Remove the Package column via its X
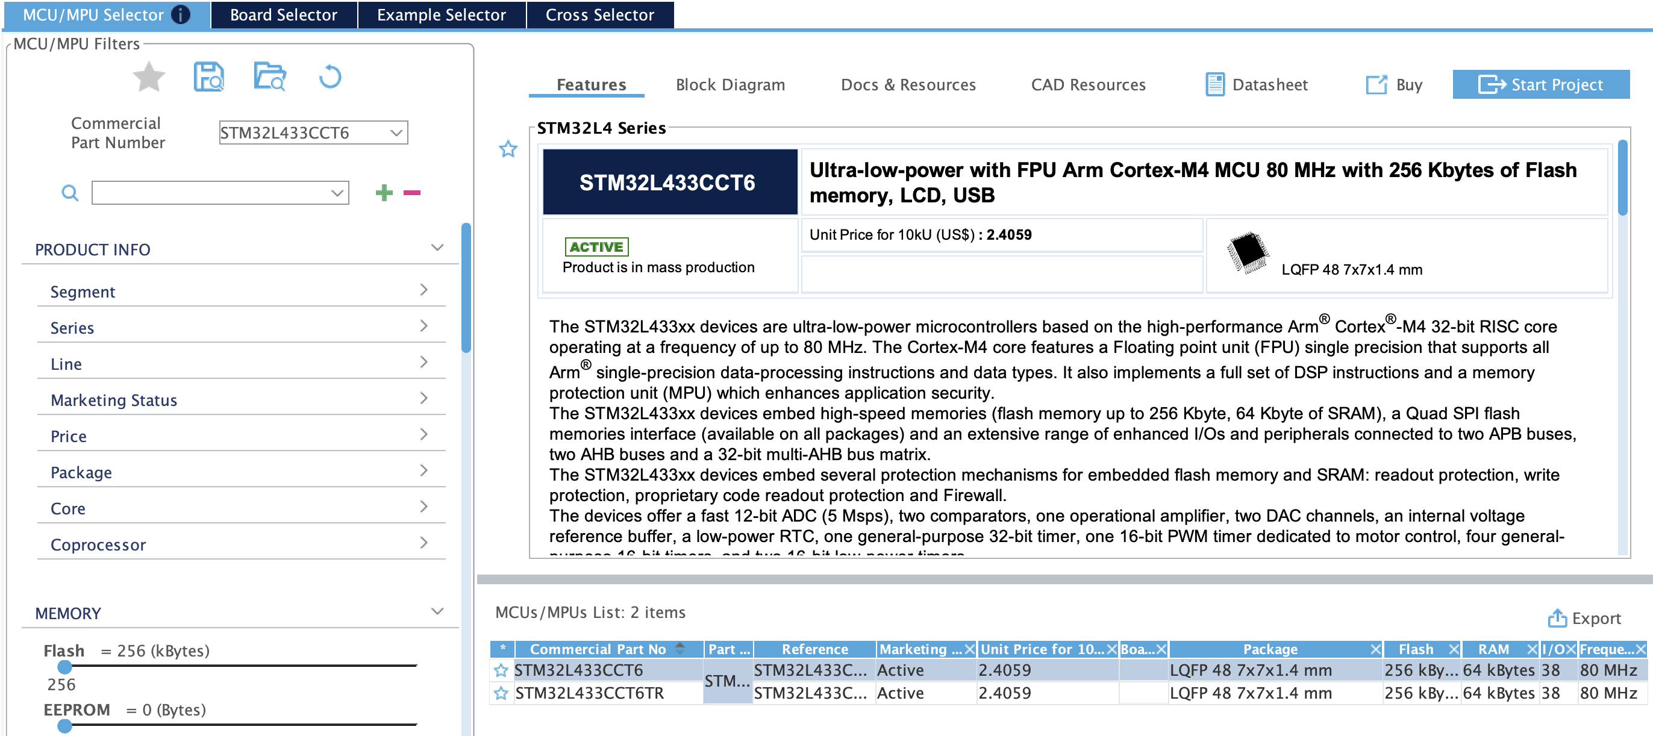1653x736 pixels. tap(1375, 649)
